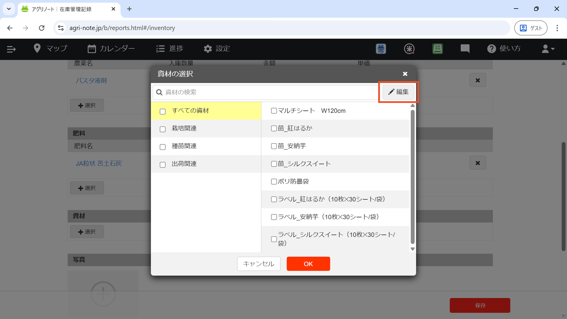Click the red 保存 save button
The width and height of the screenshot is (567, 319).
click(480, 305)
